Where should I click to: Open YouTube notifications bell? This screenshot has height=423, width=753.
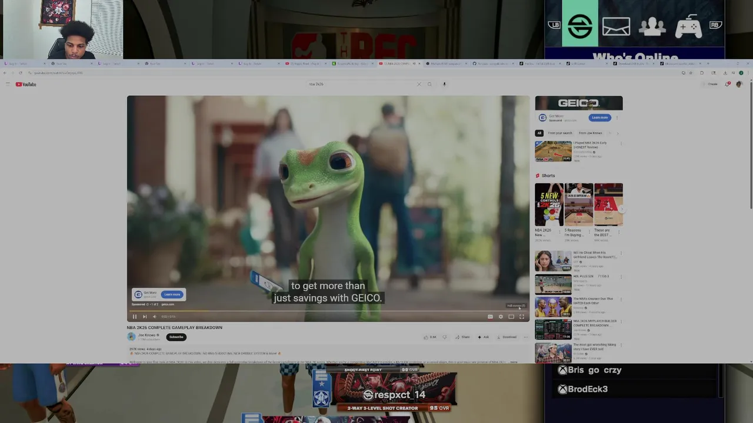[x=728, y=84]
